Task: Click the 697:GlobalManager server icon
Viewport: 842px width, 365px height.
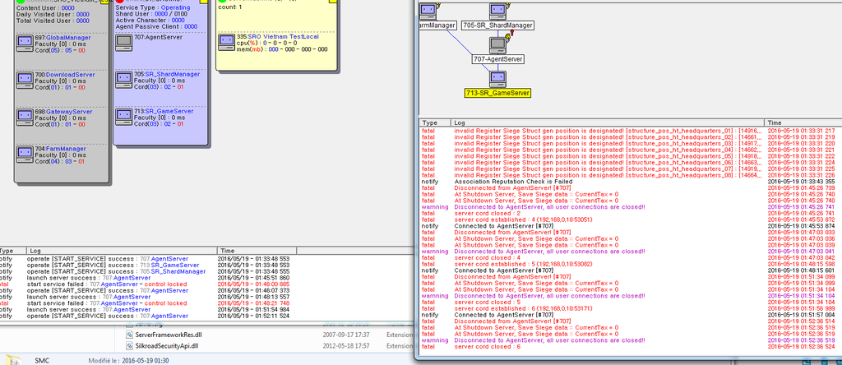Action: coord(26,44)
